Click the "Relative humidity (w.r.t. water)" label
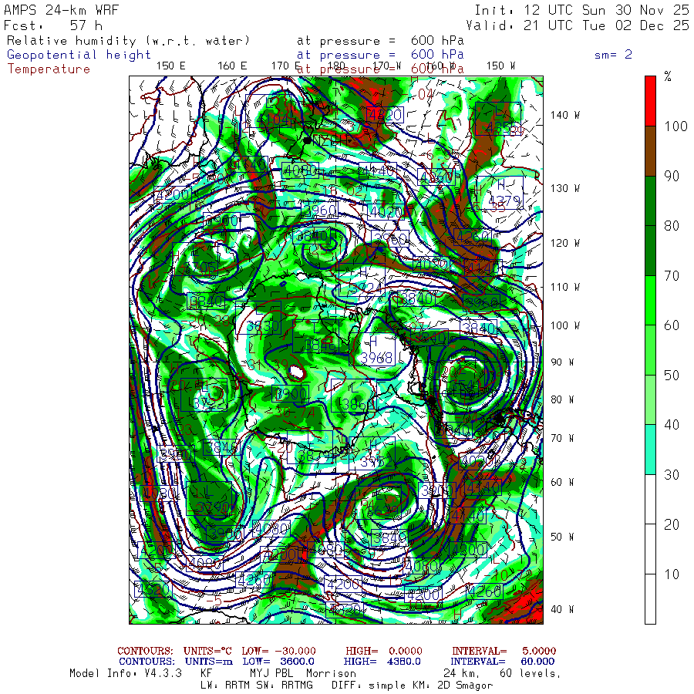The height and width of the screenshot is (694, 694). coord(128,41)
